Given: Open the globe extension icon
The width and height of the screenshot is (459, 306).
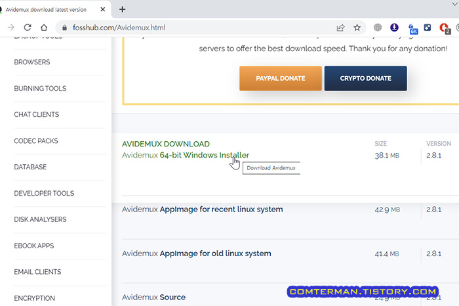Looking at the screenshot, I should click(378, 28).
